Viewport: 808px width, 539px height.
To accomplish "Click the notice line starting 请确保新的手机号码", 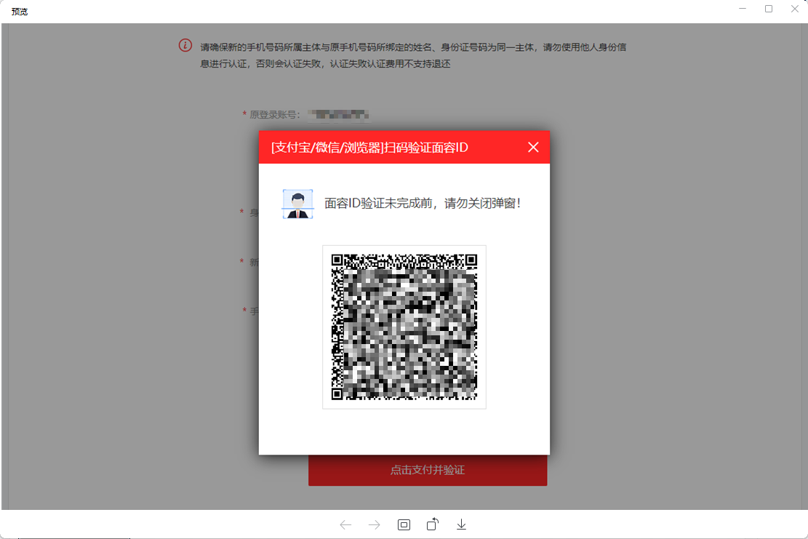I will 413,47.
